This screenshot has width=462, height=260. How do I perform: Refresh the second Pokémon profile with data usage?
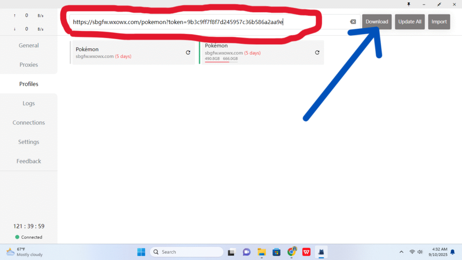pyautogui.click(x=317, y=52)
